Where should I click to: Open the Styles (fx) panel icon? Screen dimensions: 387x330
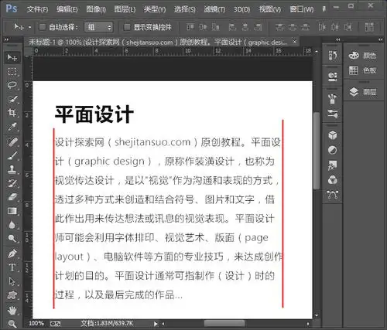point(333,165)
